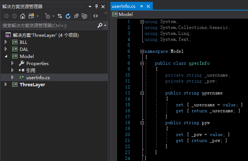Click the magnifier search icon
Image resolution: width=248 pixels, height=161 pixels.
(100, 25)
